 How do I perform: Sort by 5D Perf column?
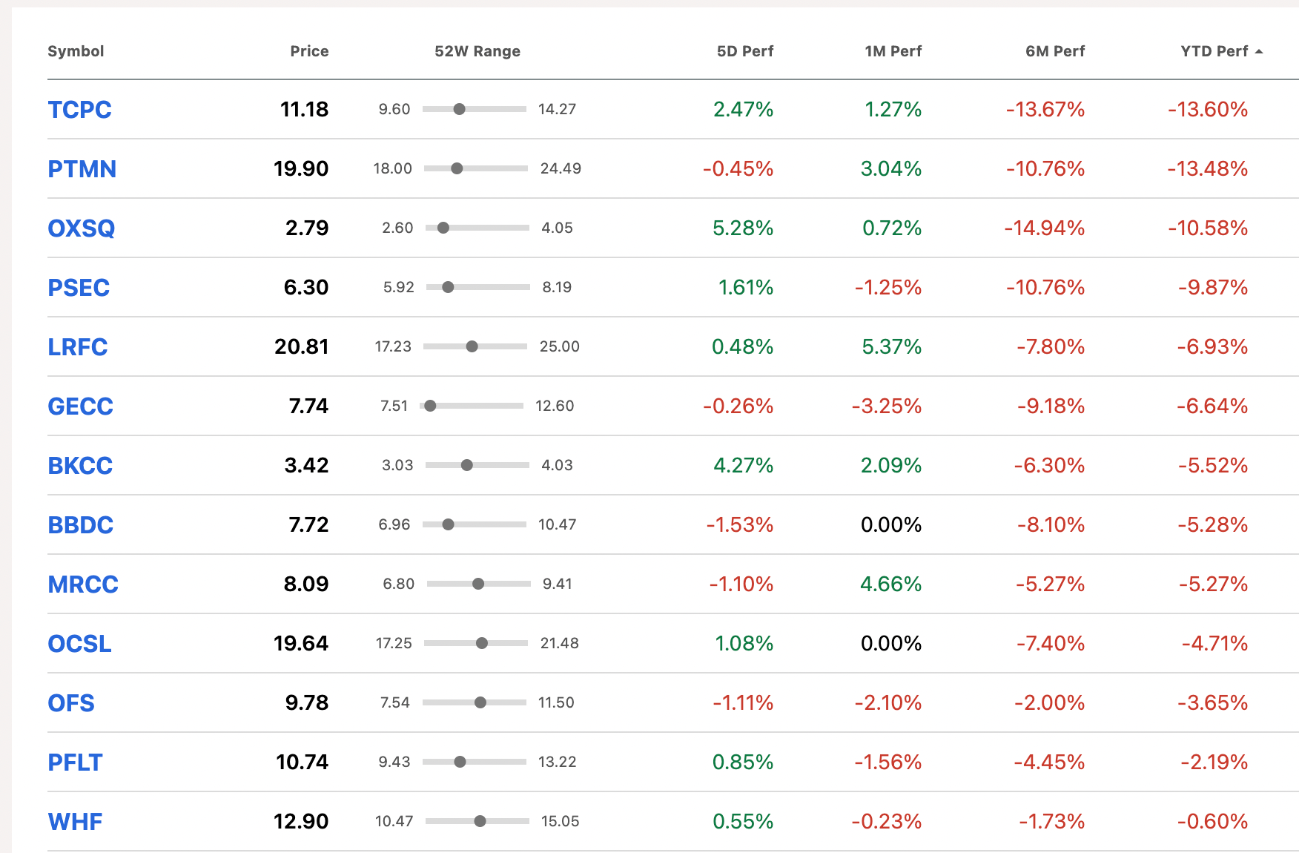click(744, 51)
